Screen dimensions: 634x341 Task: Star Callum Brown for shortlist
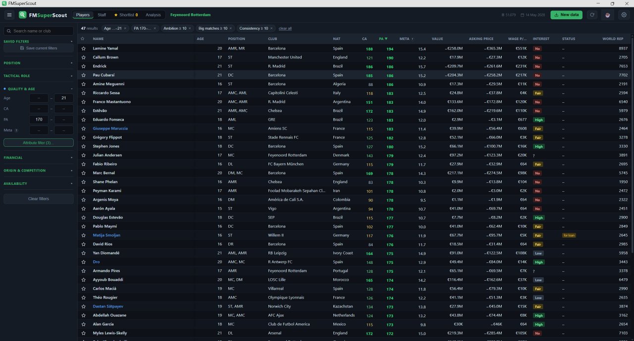pyautogui.click(x=83, y=57)
